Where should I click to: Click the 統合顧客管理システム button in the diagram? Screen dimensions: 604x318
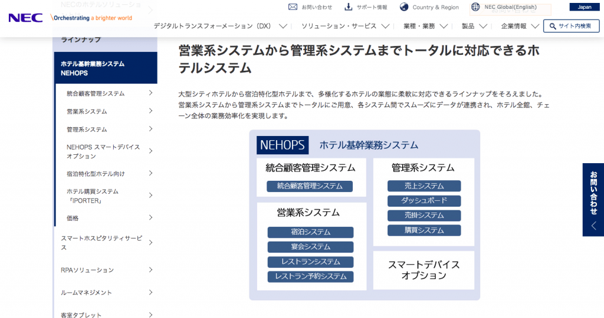tap(310, 186)
